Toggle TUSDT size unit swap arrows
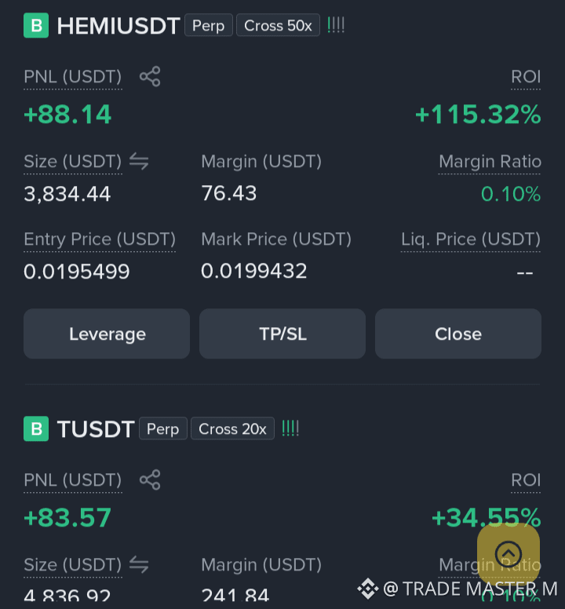The image size is (565, 609). [x=139, y=564]
